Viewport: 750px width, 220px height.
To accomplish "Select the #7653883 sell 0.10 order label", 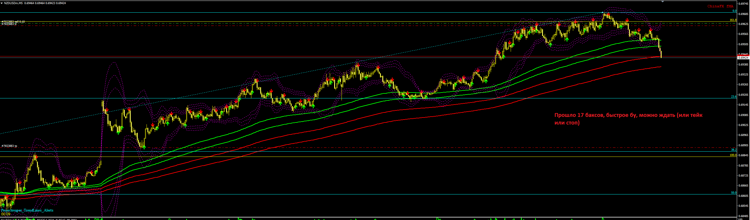I will (x=13, y=22).
